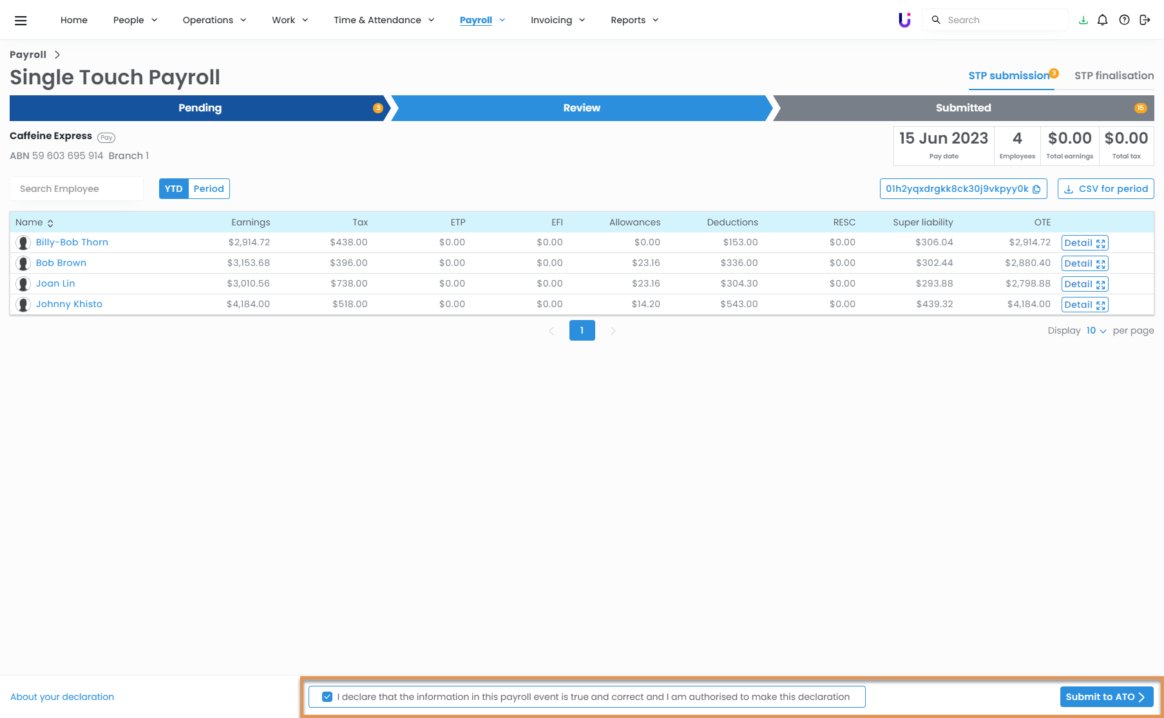Go to the Pending stage

click(200, 108)
